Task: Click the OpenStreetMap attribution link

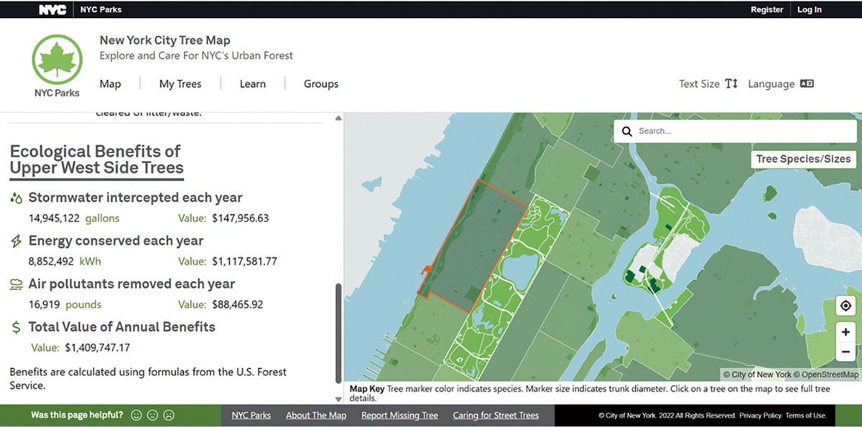Action: [830, 375]
